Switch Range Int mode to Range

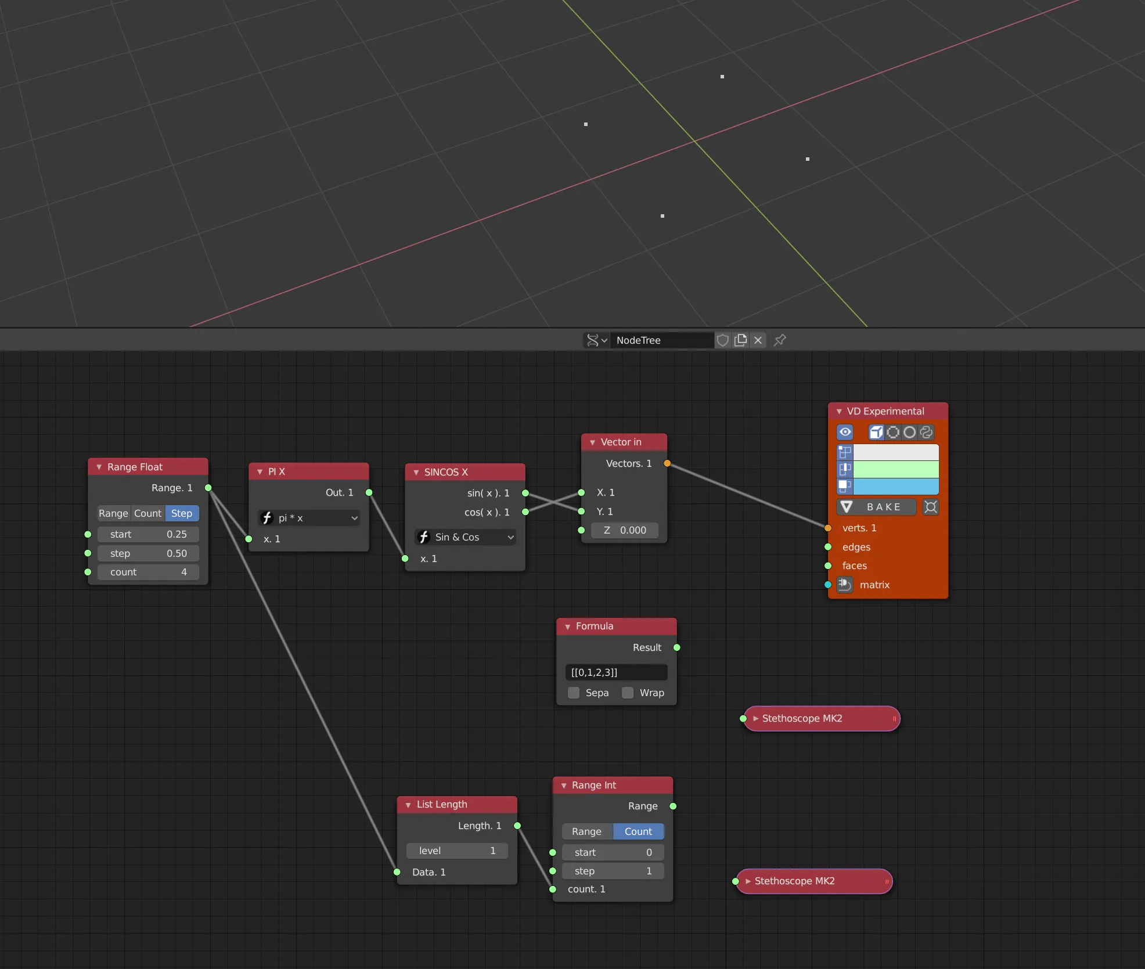pos(586,831)
